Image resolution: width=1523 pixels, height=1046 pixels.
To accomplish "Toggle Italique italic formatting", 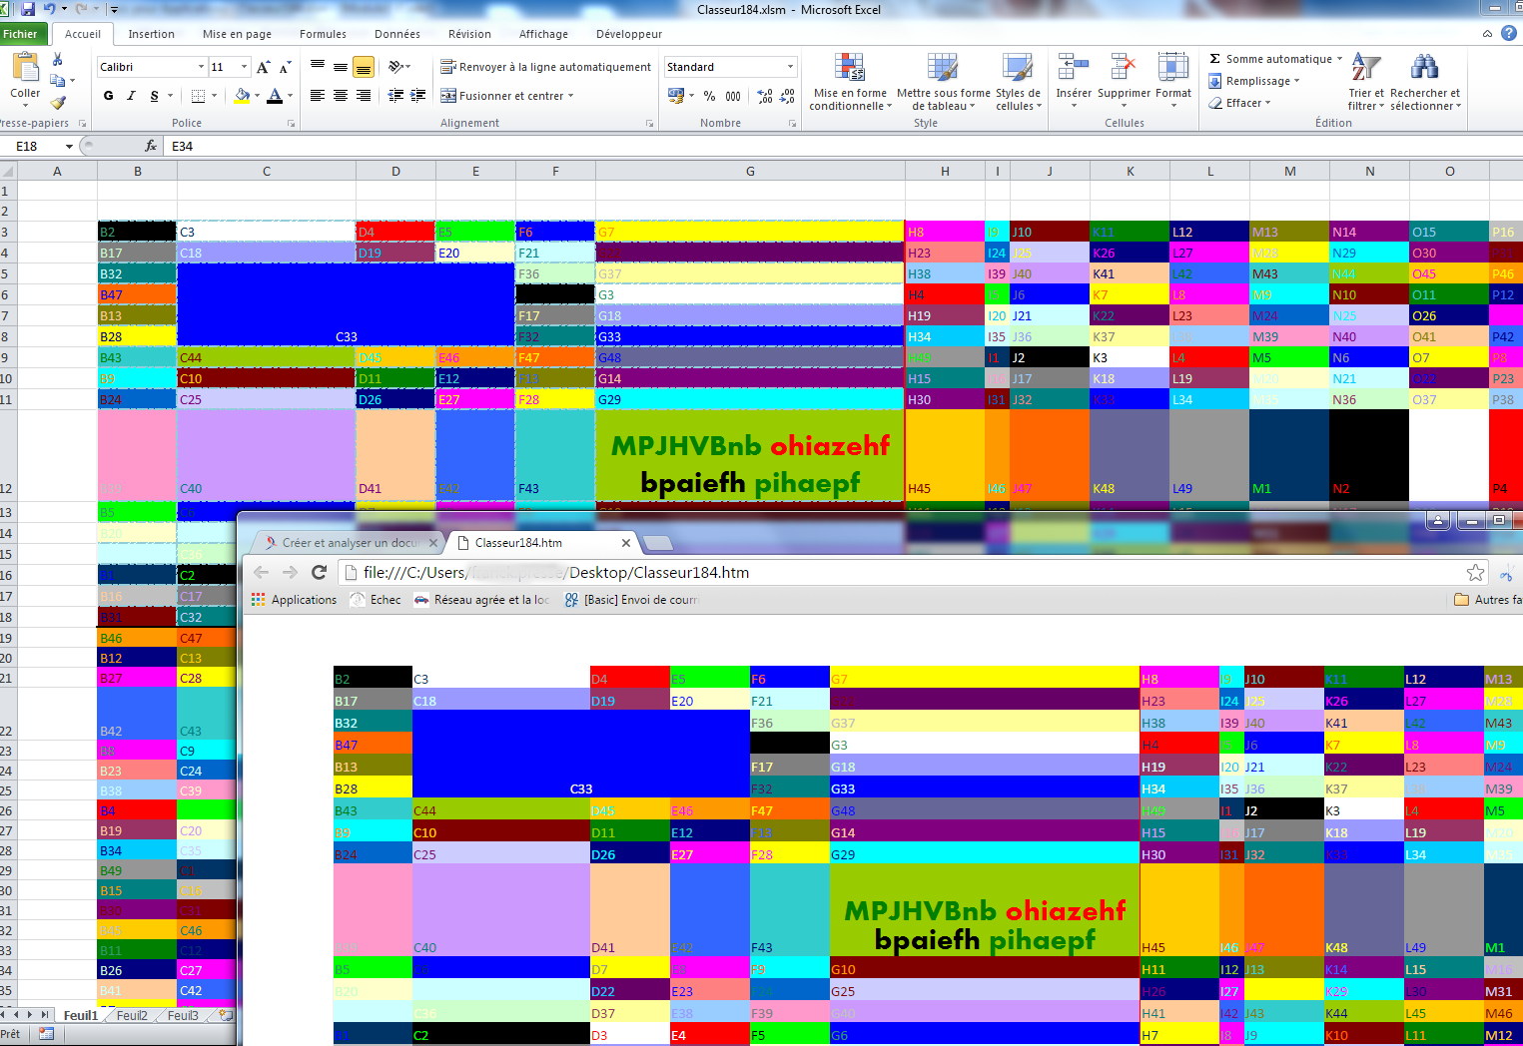I will coord(131,96).
